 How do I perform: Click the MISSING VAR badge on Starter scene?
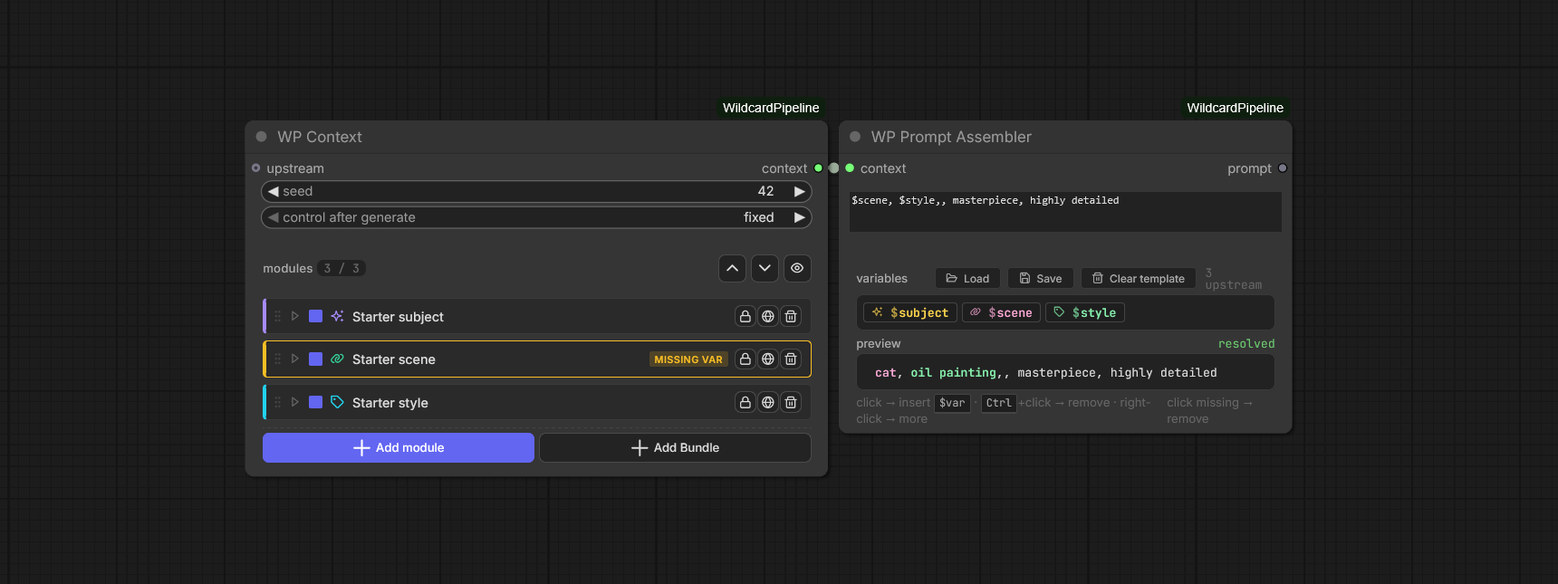(x=688, y=359)
